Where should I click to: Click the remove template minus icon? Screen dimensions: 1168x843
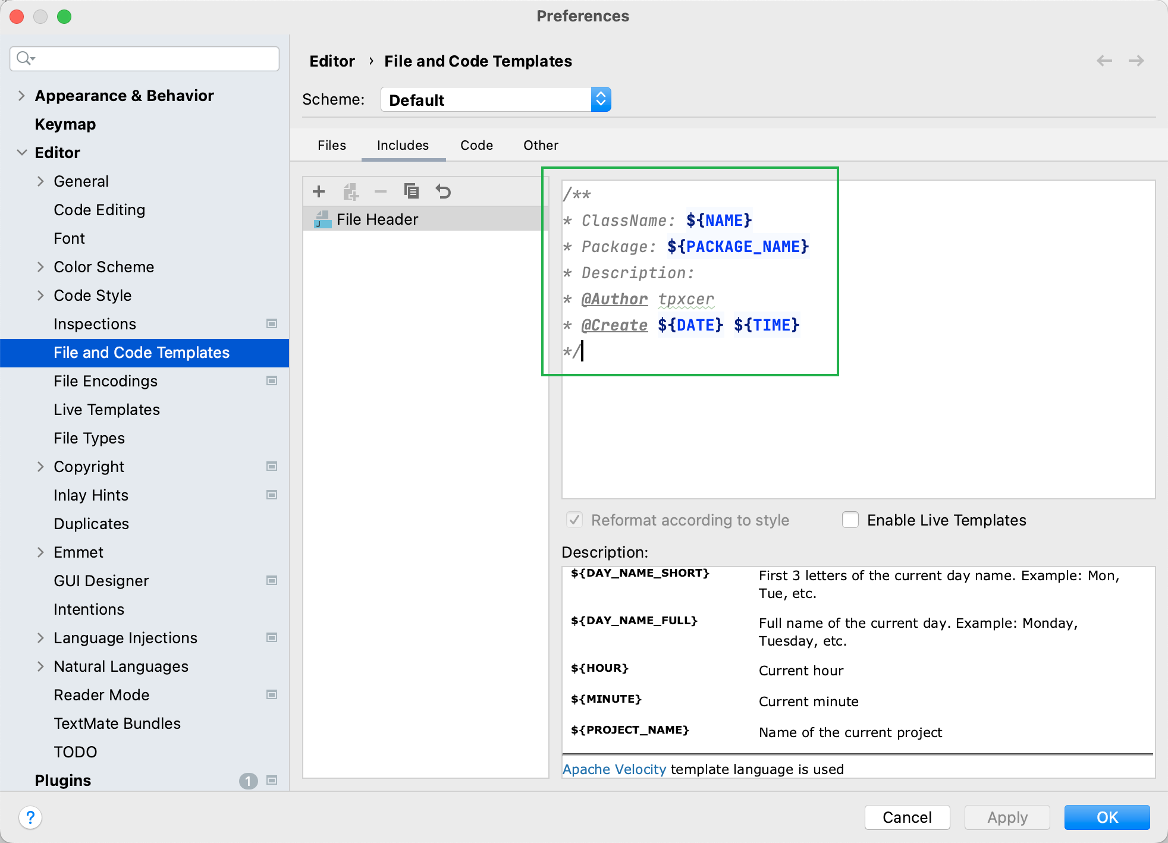coord(381,191)
